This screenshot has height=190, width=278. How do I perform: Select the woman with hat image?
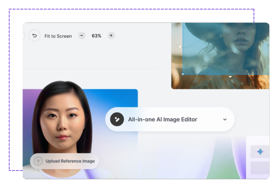pyautogui.click(x=220, y=56)
